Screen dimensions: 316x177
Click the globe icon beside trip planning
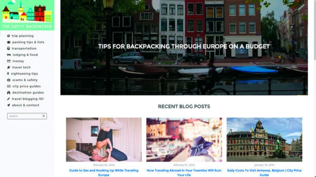[x=8, y=36]
